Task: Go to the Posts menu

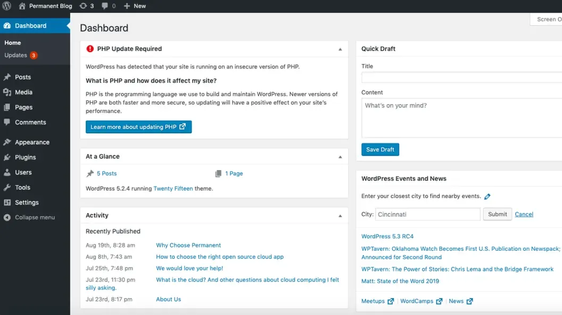Action: pyautogui.click(x=23, y=77)
